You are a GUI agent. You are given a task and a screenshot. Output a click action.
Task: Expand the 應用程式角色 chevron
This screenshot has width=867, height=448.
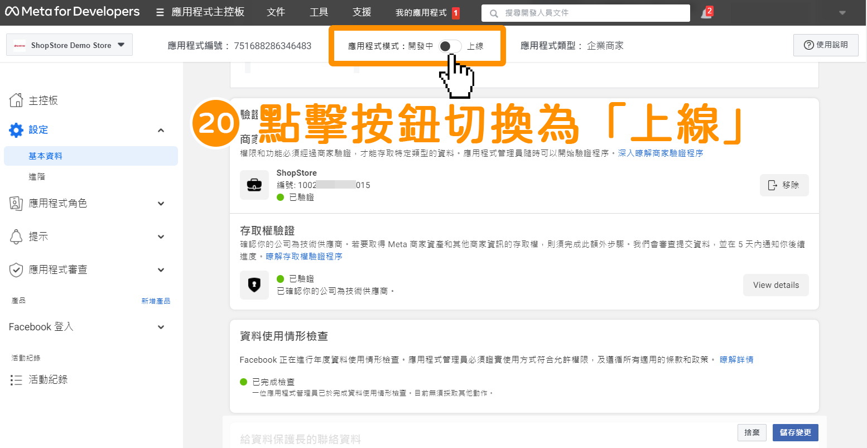click(161, 204)
